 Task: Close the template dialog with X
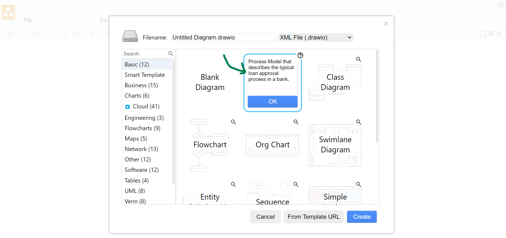[x=386, y=24]
